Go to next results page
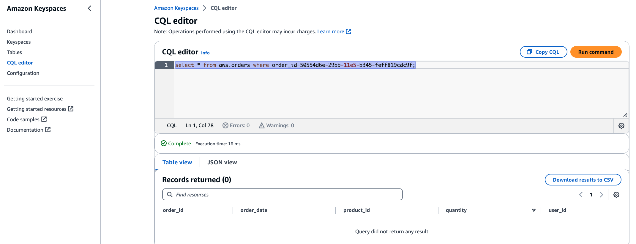Image resolution: width=636 pixels, height=244 pixels. click(601, 195)
